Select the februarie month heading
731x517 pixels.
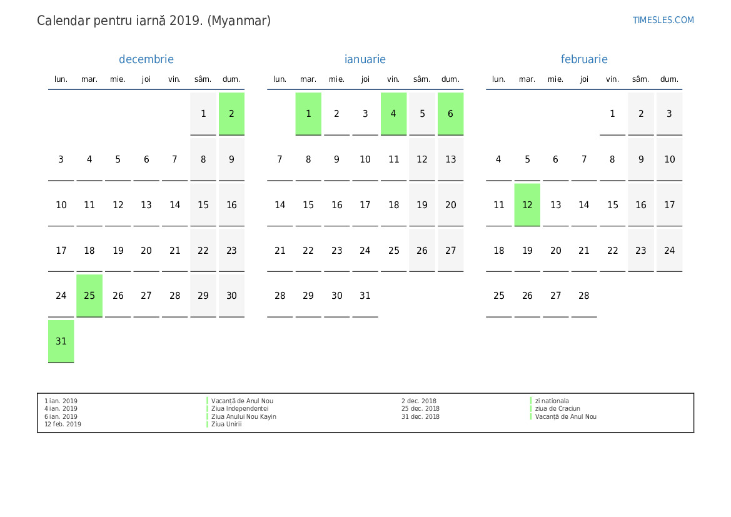point(583,59)
